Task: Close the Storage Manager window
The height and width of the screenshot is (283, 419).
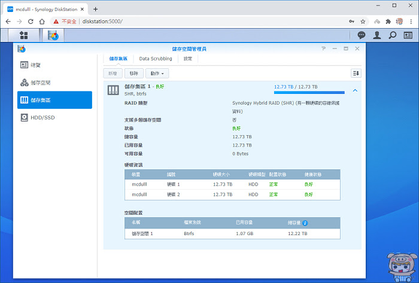Action: coord(357,48)
